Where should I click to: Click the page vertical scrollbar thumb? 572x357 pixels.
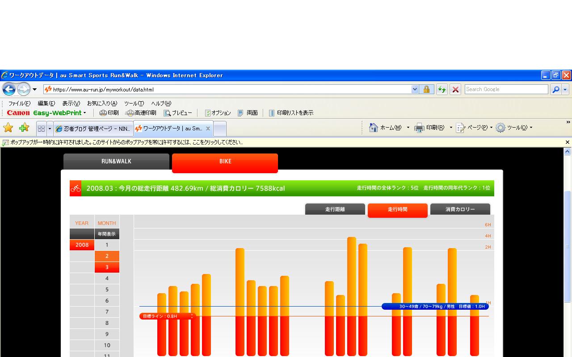[x=568, y=246]
